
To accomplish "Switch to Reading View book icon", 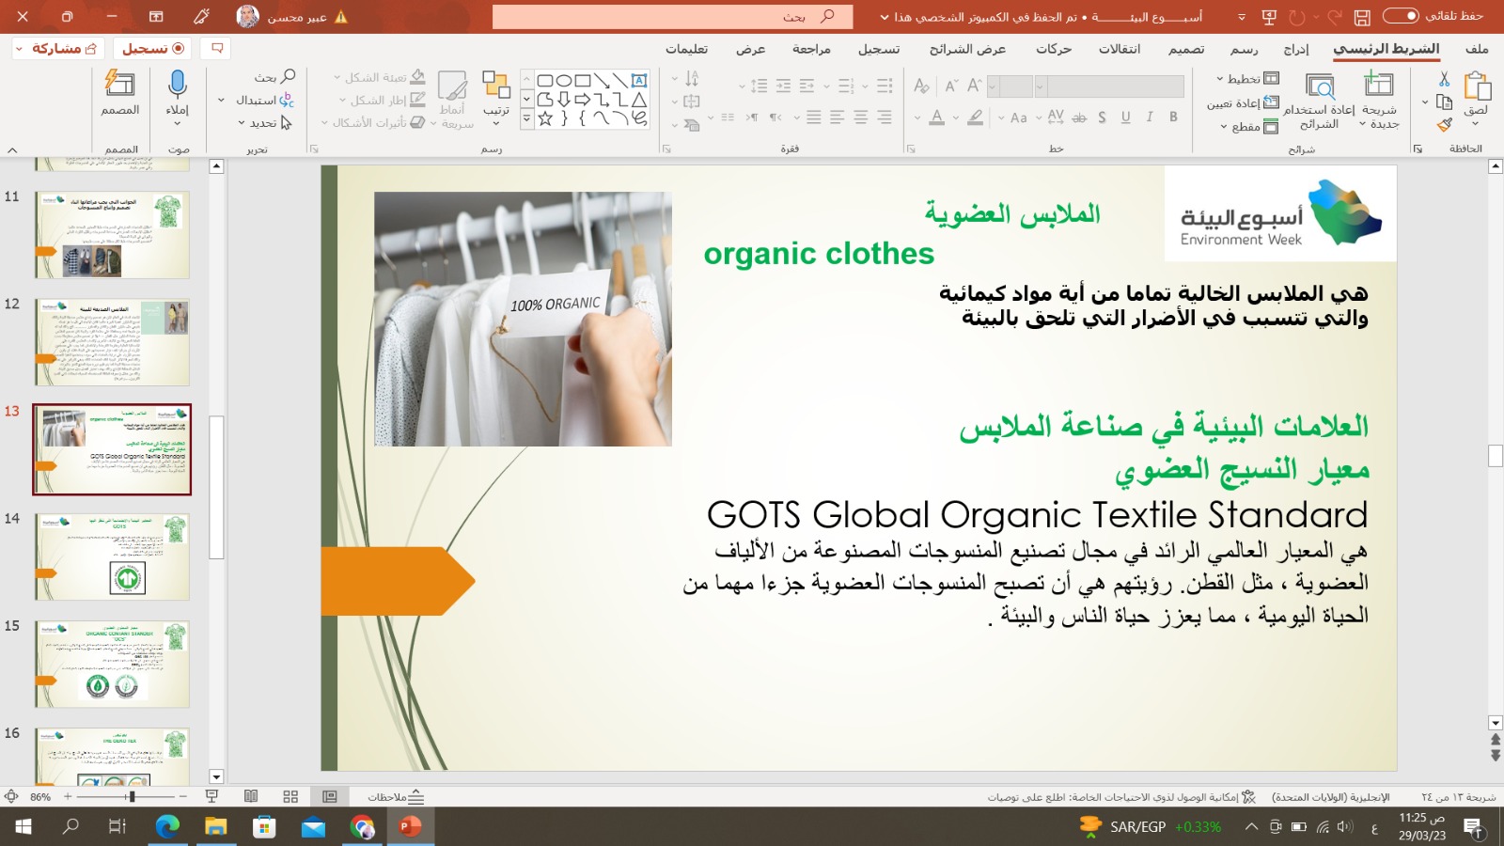I will coord(251,796).
